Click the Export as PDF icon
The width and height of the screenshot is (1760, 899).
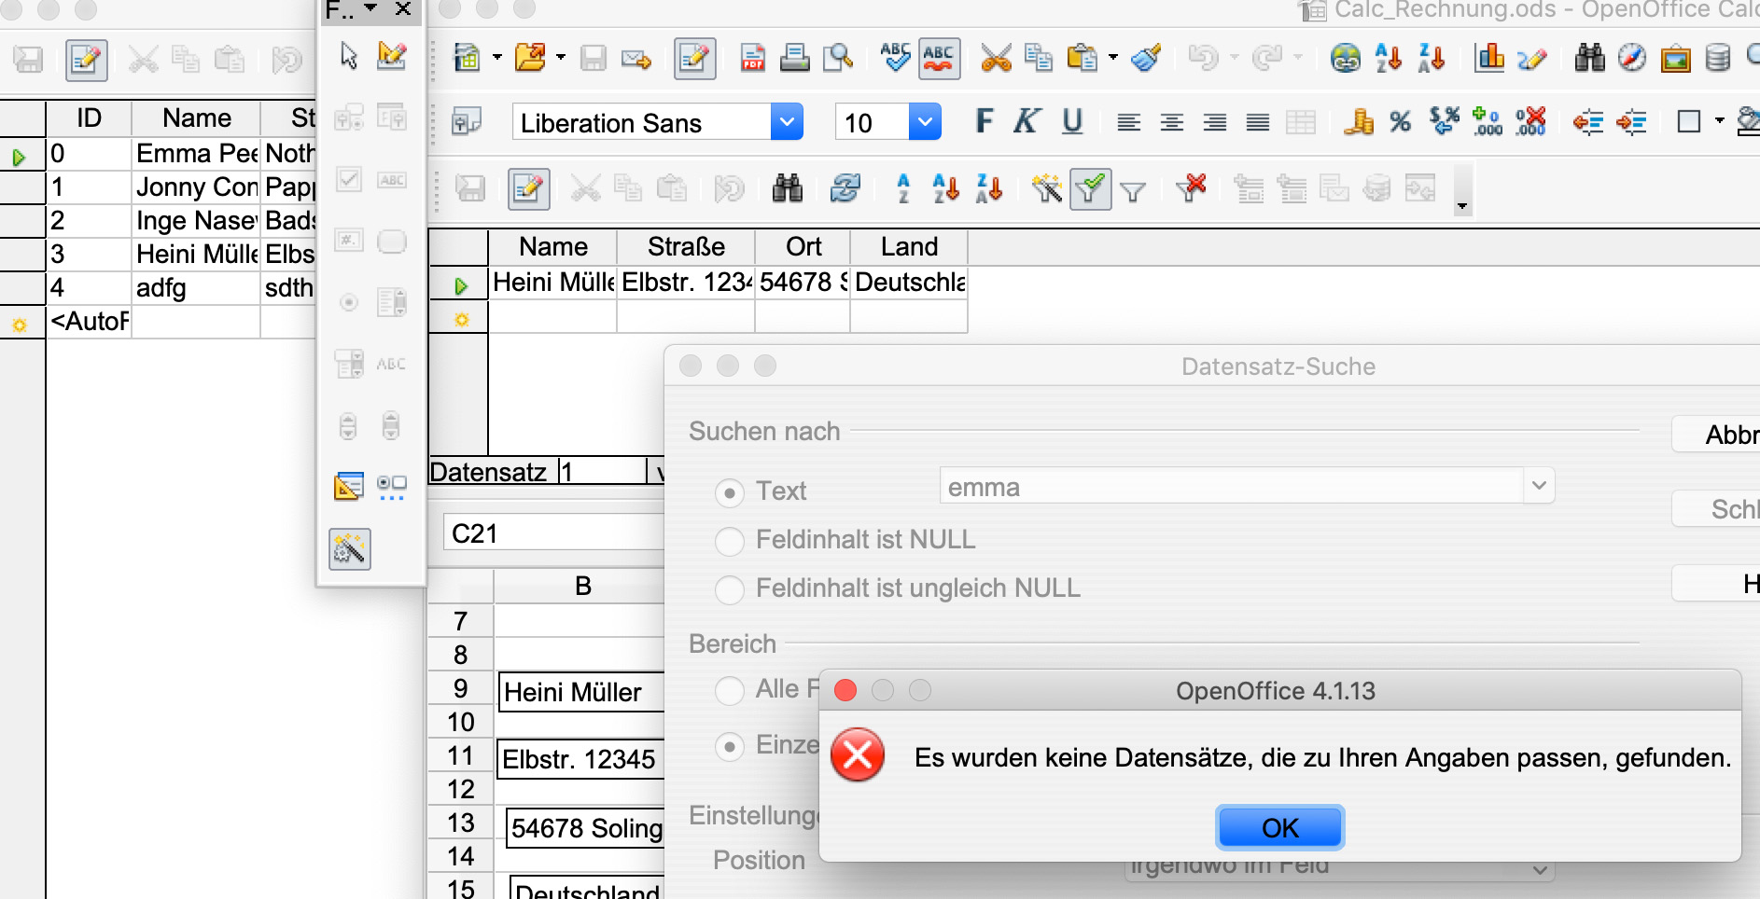[752, 58]
